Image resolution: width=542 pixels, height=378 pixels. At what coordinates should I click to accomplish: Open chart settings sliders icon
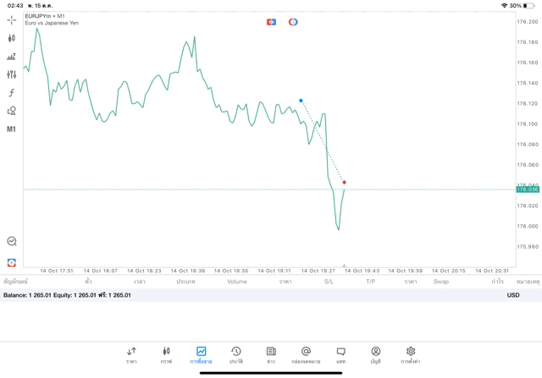[12, 74]
